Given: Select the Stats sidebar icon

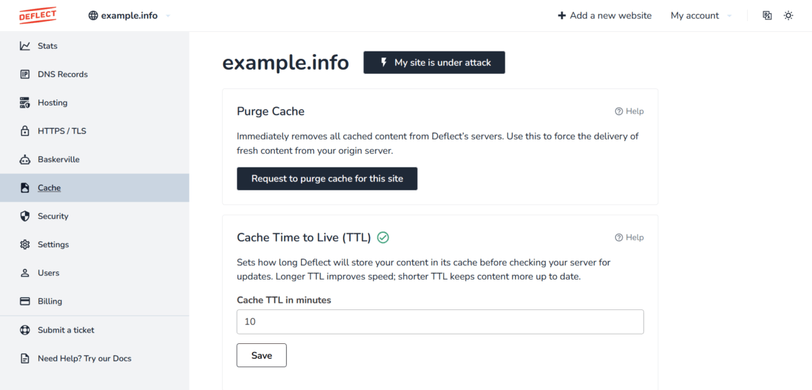Looking at the screenshot, I should click(24, 45).
